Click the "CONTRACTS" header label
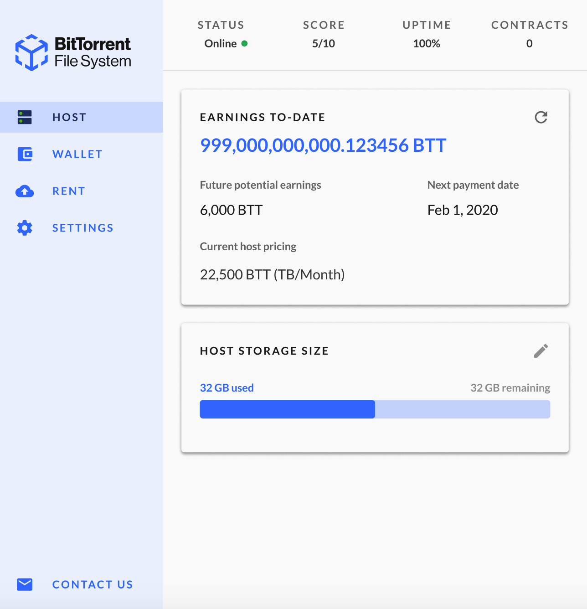Viewport: 587px width, 609px height. coord(530,25)
